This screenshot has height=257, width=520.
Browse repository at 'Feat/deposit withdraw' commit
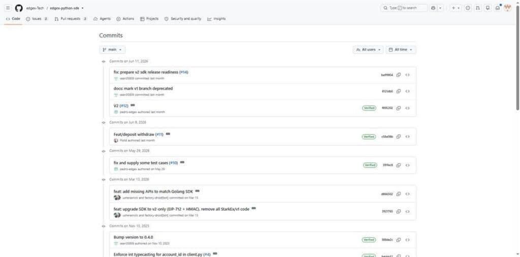tap(408, 136)
